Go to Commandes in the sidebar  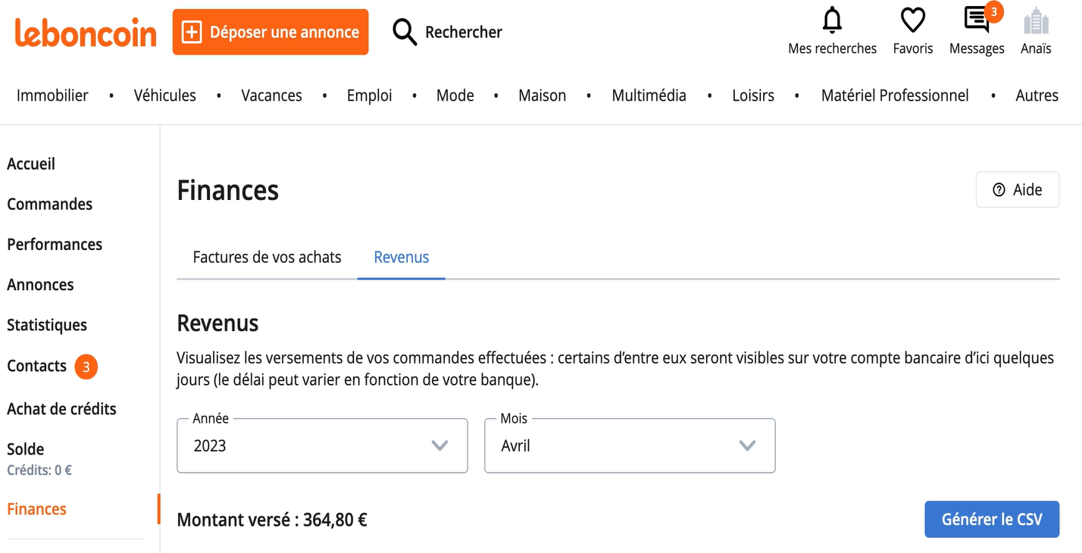tap(50, 204)
